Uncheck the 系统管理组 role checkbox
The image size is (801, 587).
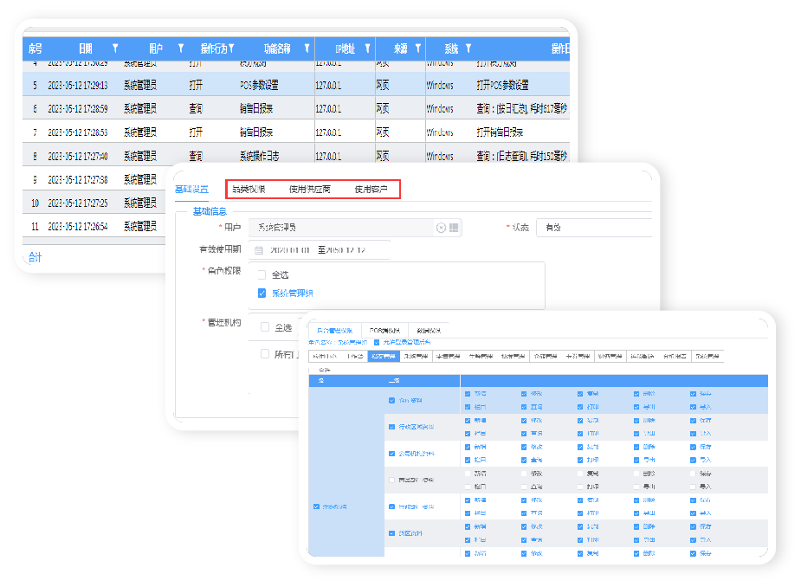tap(262, 293)
